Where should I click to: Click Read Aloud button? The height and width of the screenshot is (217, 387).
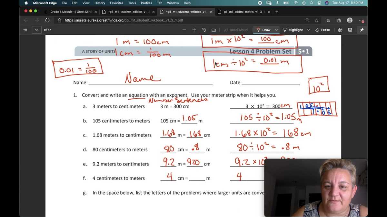click(x=236, y=30)
